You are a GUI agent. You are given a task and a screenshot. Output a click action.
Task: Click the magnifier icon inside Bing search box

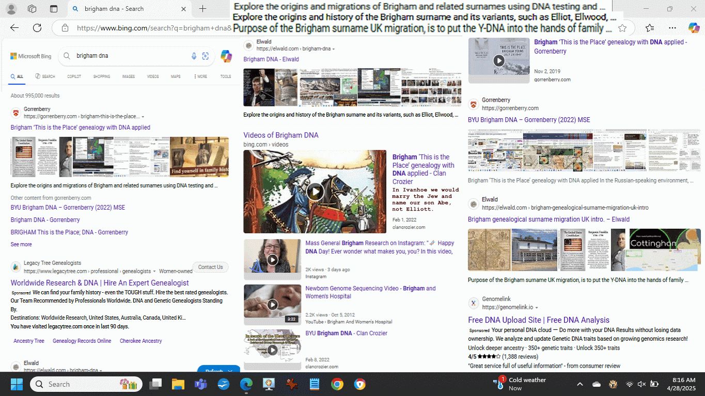point(67,56)
